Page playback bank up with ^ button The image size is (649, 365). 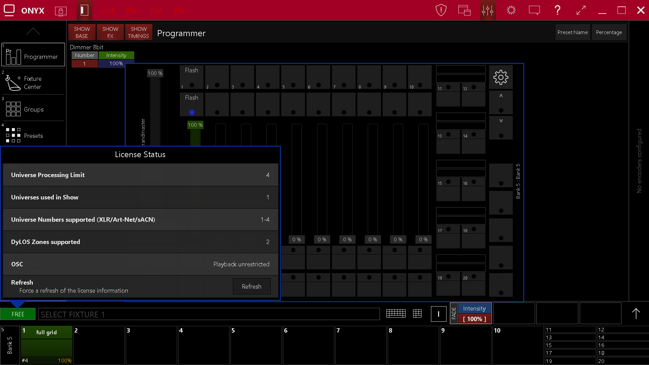tap(501, 102)
